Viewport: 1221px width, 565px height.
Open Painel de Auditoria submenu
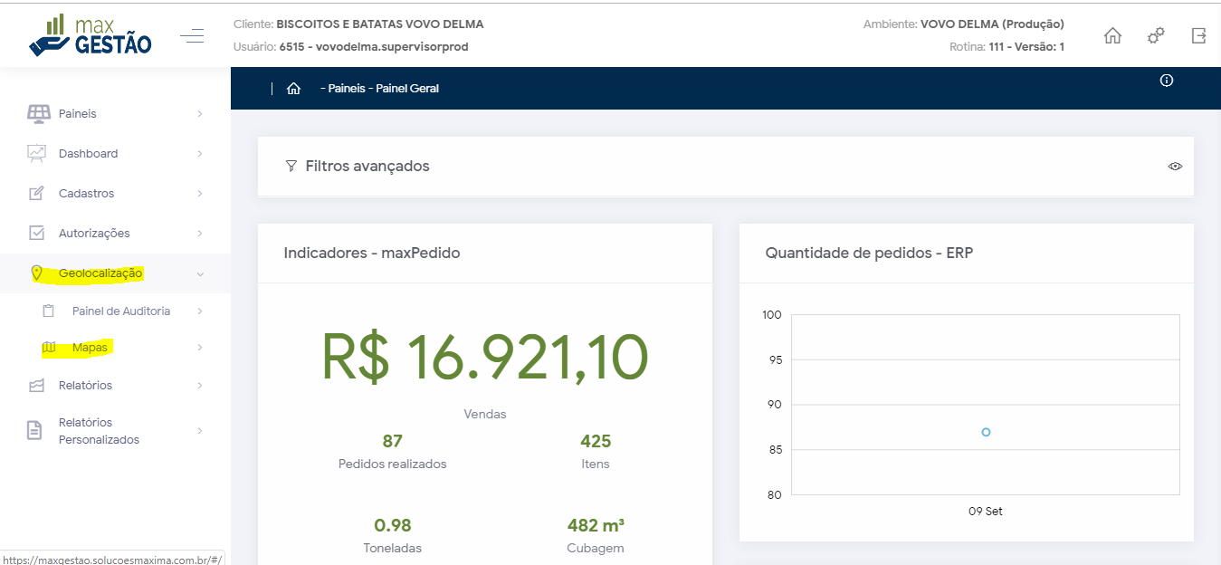[120, 311]
